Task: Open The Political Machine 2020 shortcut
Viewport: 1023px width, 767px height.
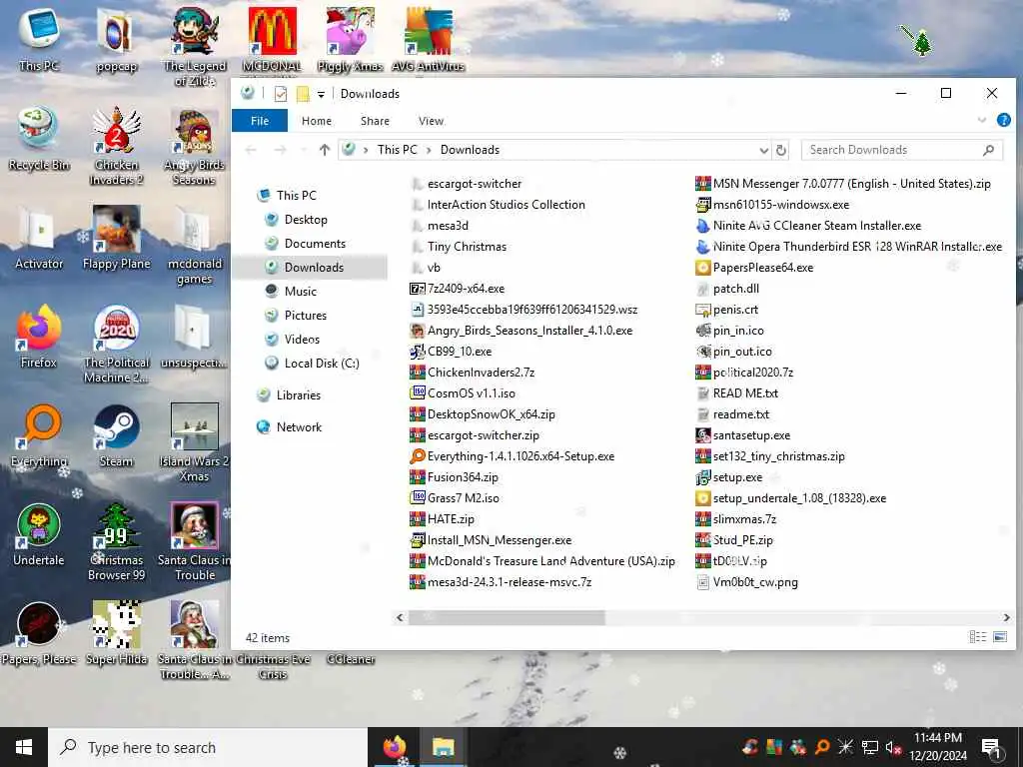Action: pos(116,344)
